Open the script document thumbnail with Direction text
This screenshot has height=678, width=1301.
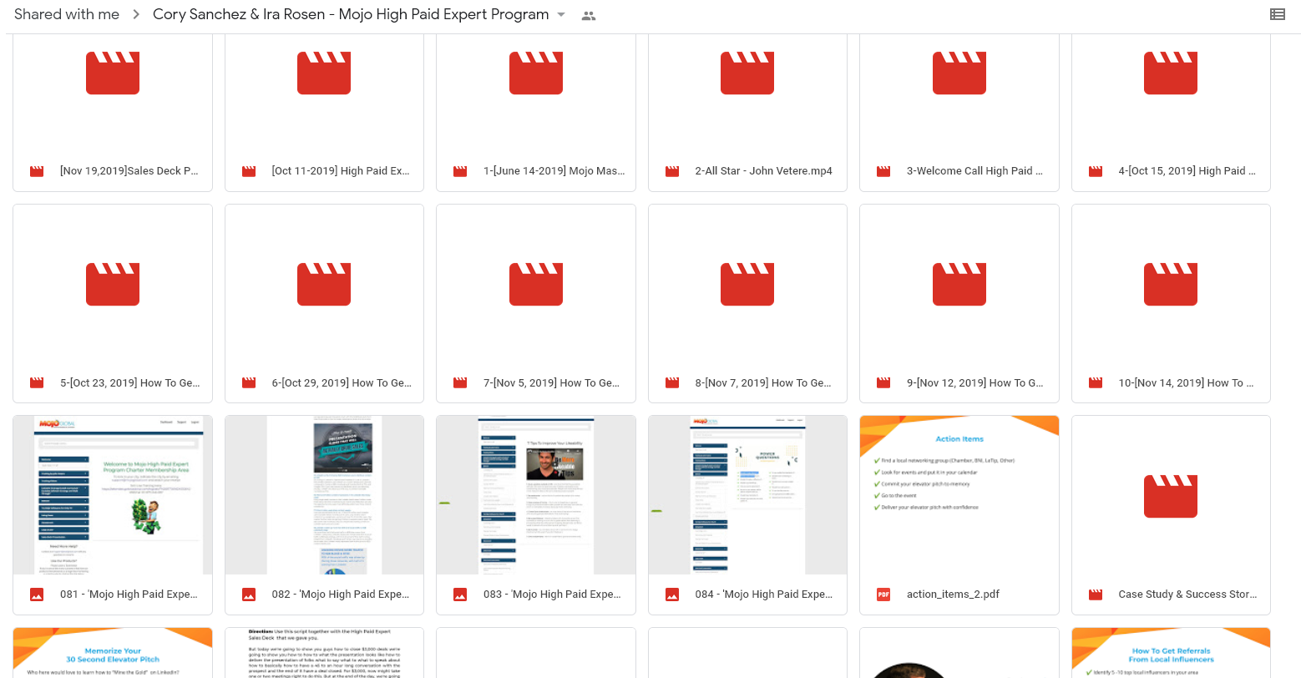324,653
